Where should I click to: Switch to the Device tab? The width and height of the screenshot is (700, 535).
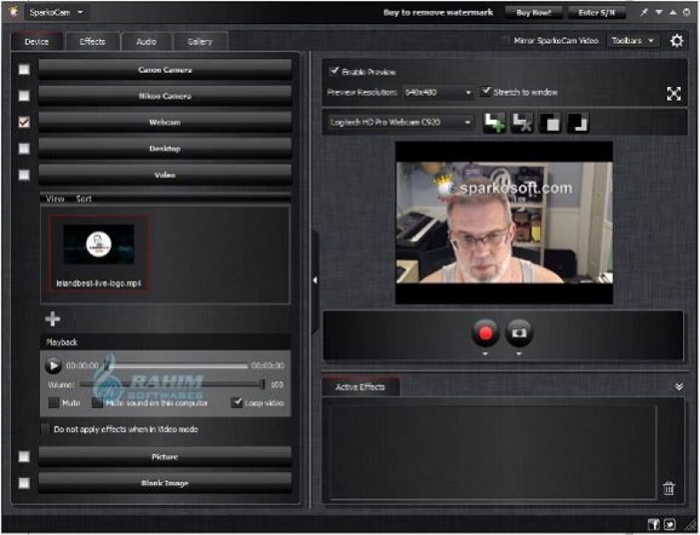[36, 42]
